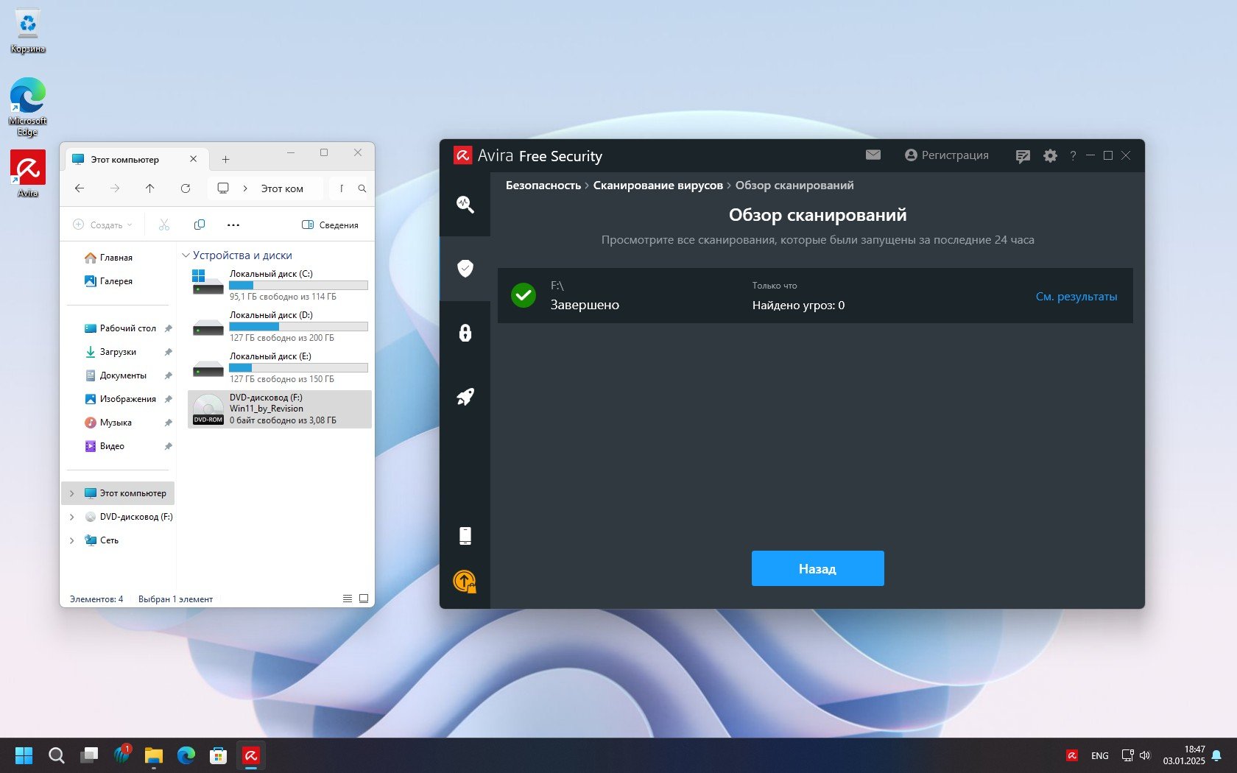Screen dimensions: 1237x773
Task: Open the Privacy lock section in Avira
Action: (x=465, y=333)
